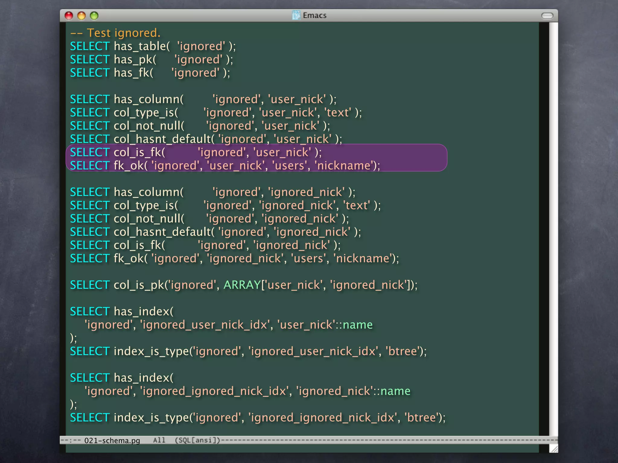Click col_not_null line with 'user_nick'
618x463 pixels.
200,126
